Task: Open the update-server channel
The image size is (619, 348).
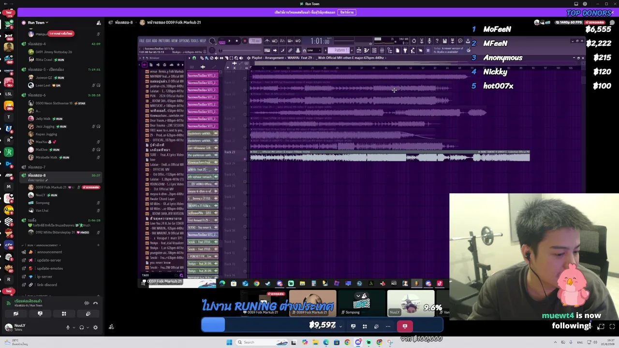Action: point(49,260)
